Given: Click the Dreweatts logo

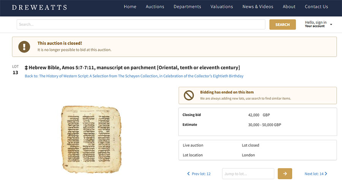Looking at the screenshot, I should tap(40, 7).
